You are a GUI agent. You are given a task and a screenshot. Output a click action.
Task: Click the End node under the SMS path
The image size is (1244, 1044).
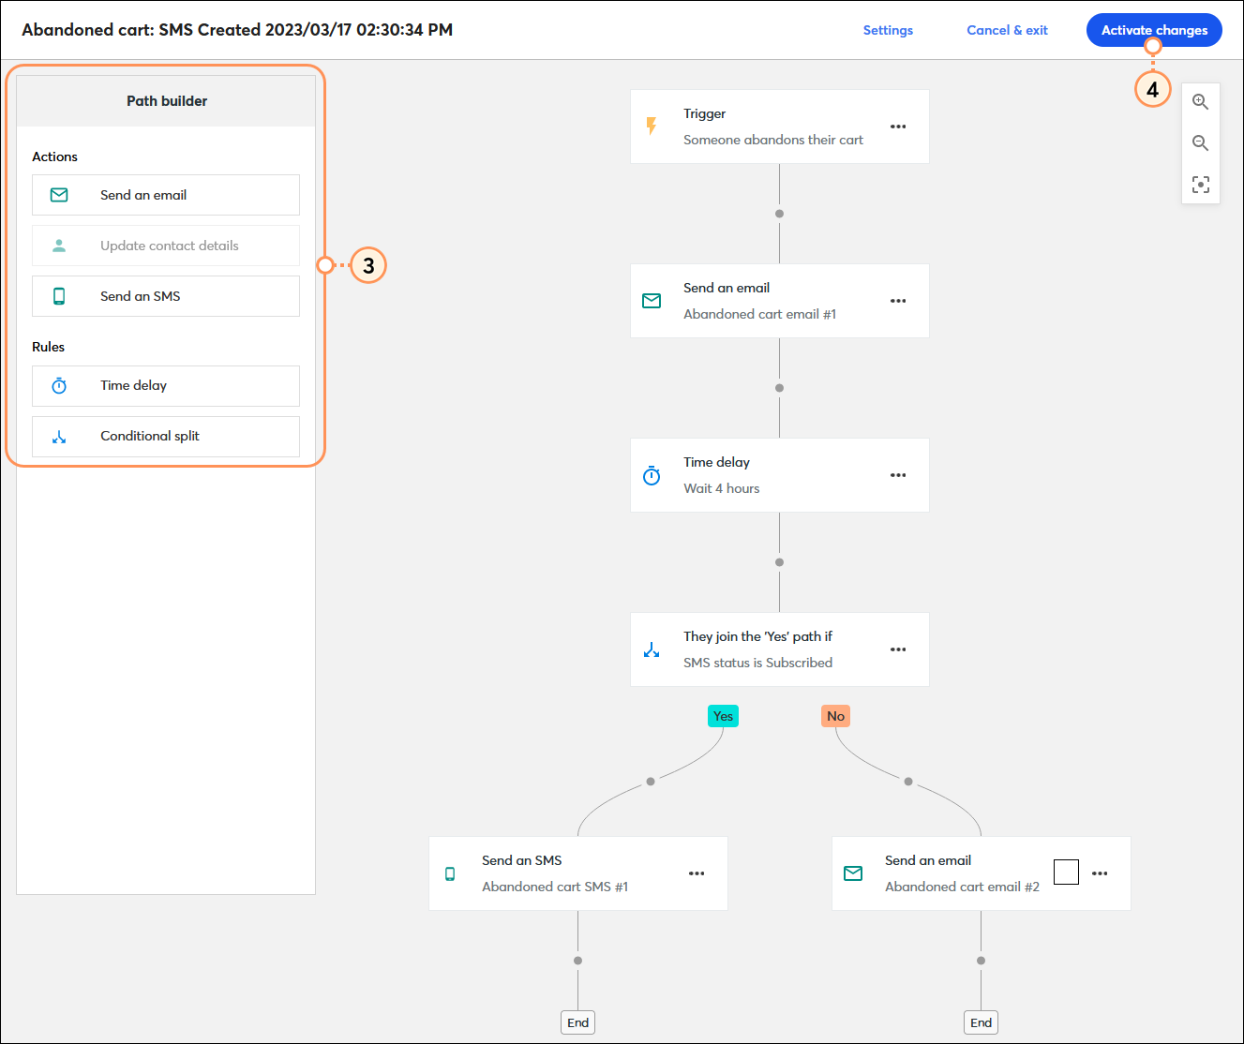tap(577, 1022)
